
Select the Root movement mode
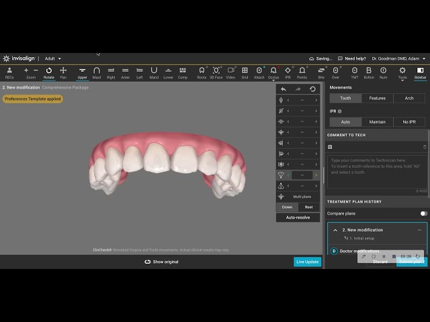(x=309, y=207)
